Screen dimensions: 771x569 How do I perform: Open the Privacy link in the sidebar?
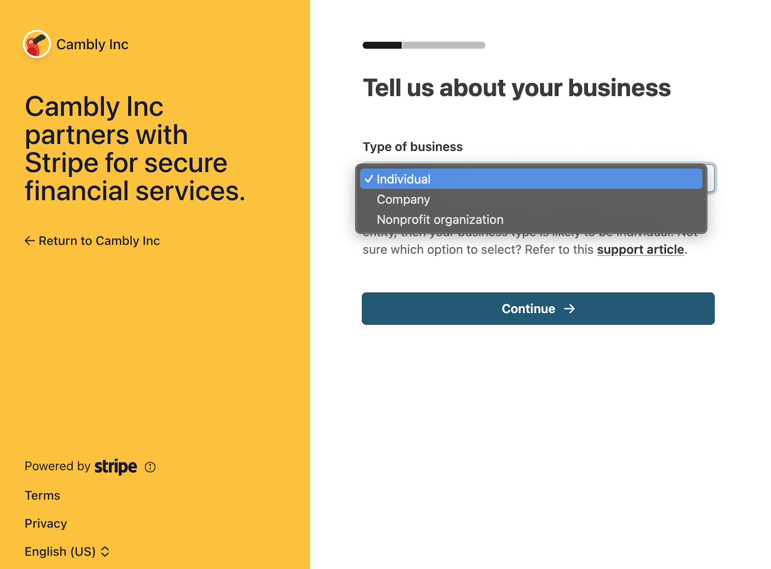46,524
